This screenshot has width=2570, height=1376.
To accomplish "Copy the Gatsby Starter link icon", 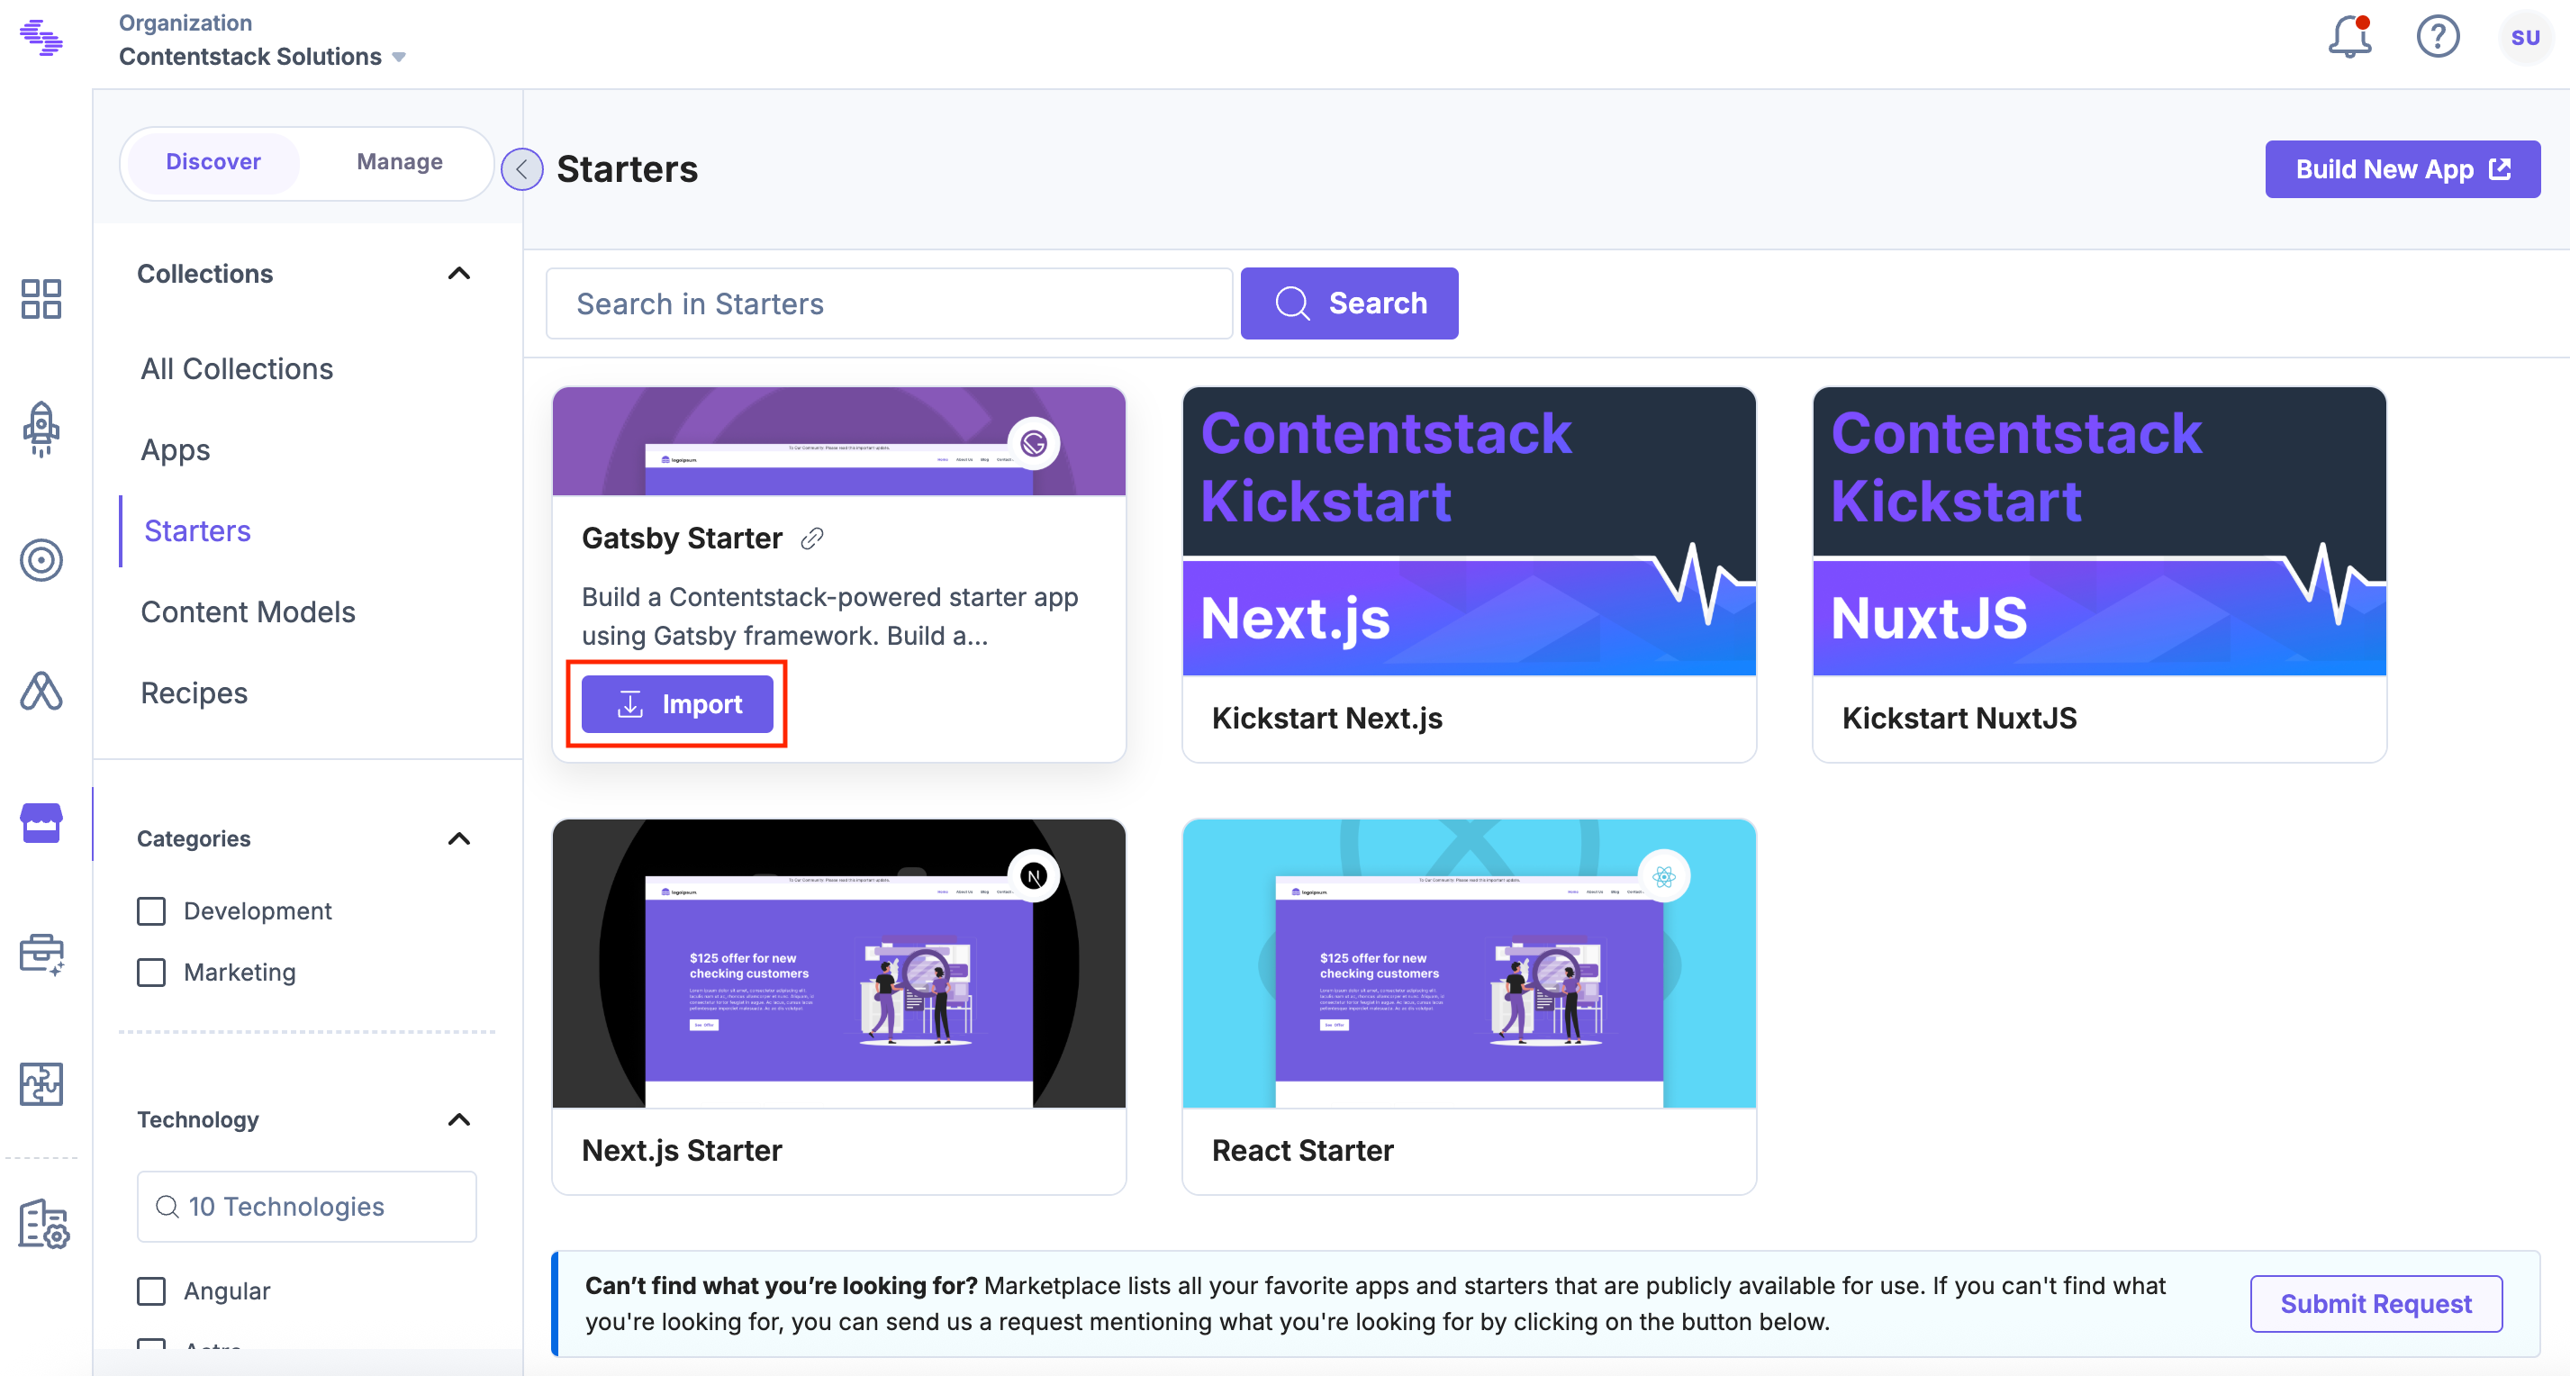I will coord(811,539).
